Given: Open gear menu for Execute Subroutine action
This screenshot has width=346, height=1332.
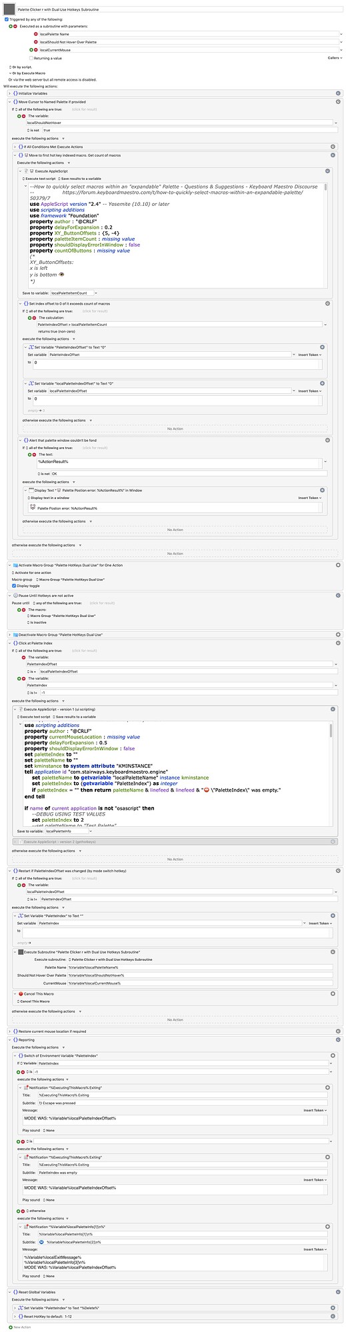Looking at the screenshot, I should pos(333,952).
